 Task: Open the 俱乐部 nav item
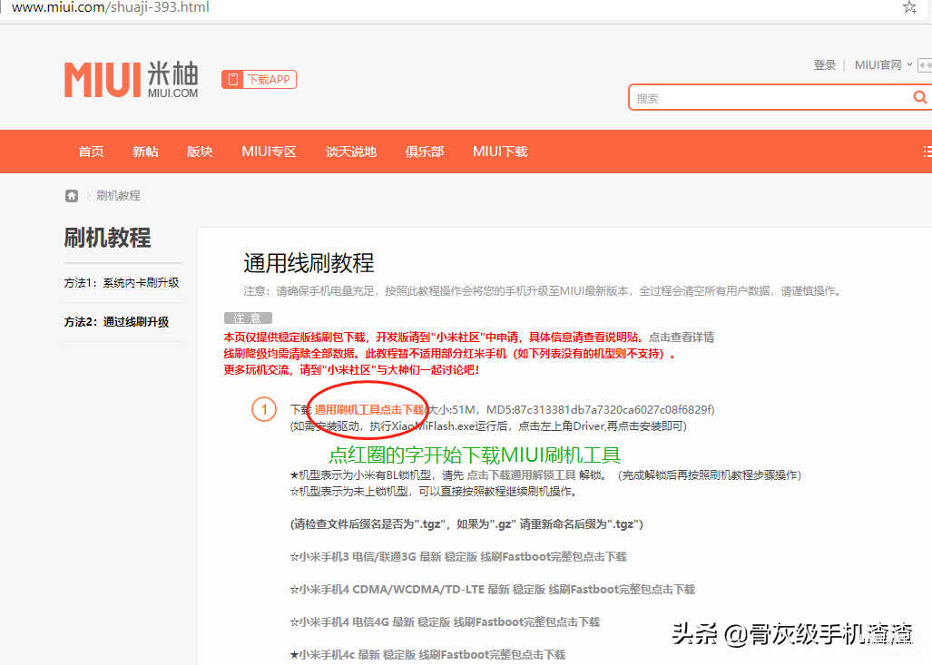pos(425,152)
